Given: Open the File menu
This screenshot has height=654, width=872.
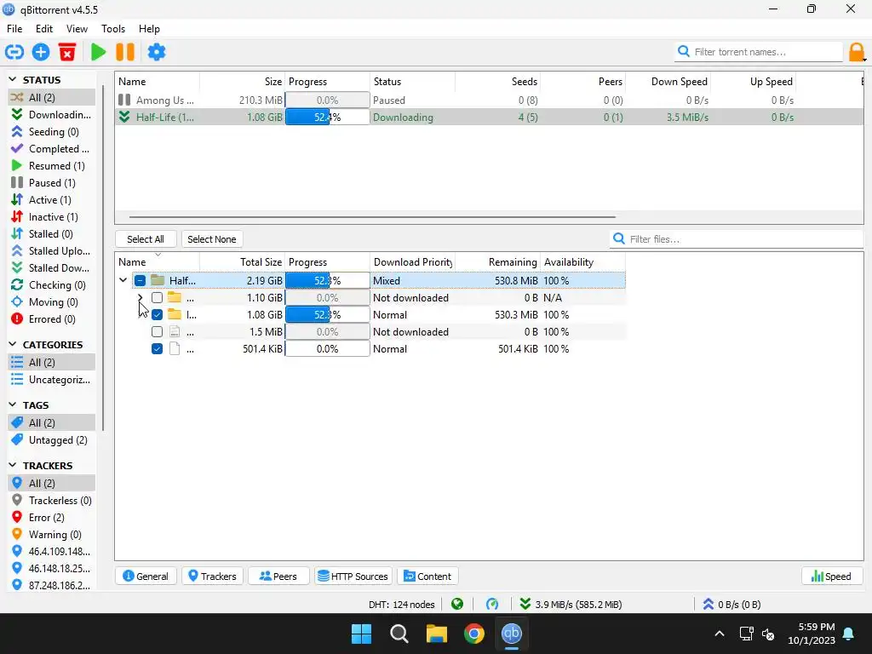Looking at the screenshot, I should (14, 29).
